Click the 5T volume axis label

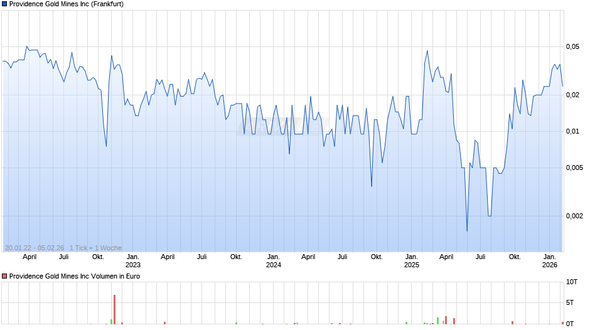point(570,302)
